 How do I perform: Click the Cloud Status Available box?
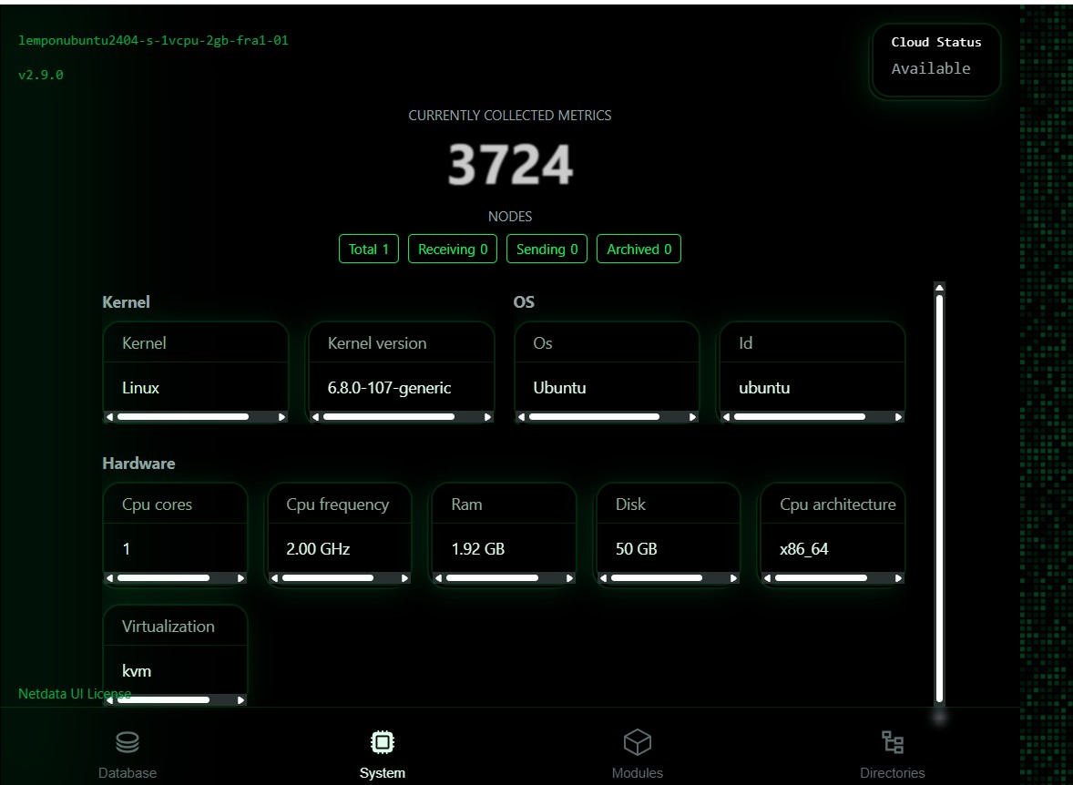click(x=935, y=60)
